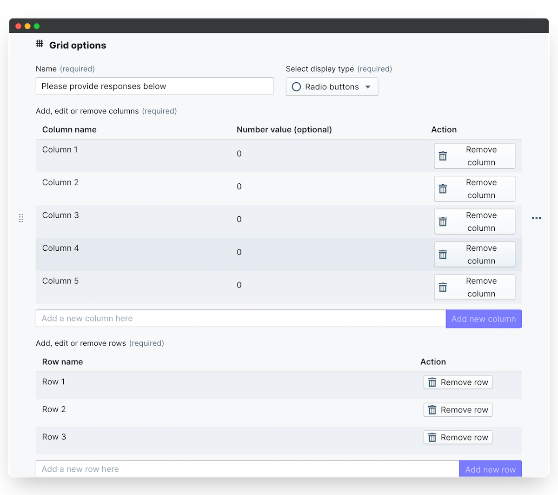This screenshot has height=495, width=558.
Task: Edit the Column 5 name cell
Action: click(x=60, y=281)
